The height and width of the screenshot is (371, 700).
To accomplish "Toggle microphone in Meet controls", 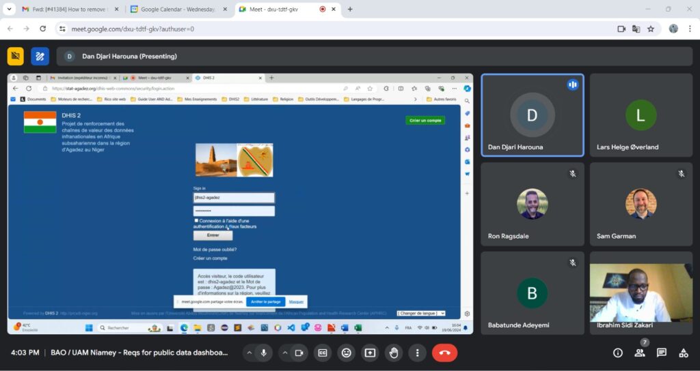I will (x=264, y=353).
